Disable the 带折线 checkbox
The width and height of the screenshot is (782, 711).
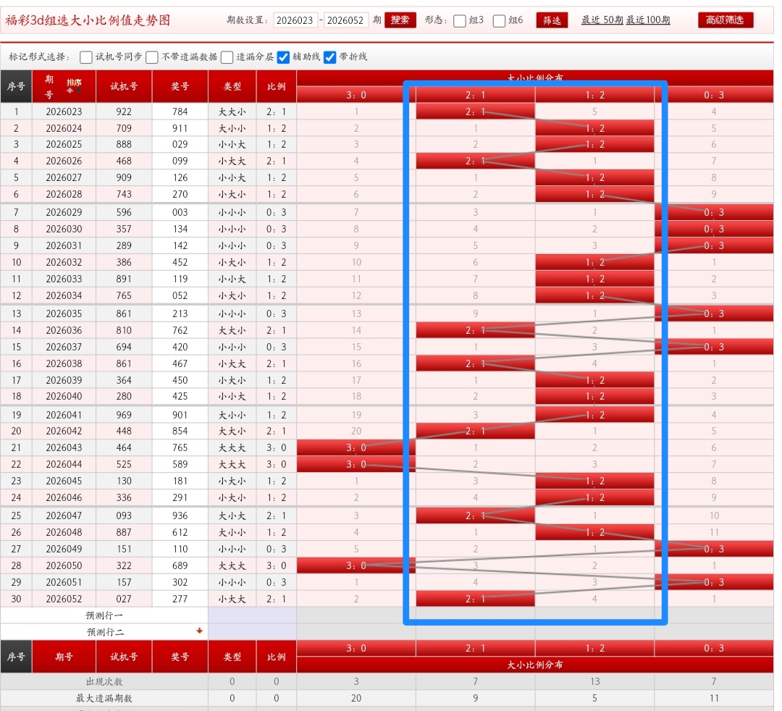click(330, 57)
